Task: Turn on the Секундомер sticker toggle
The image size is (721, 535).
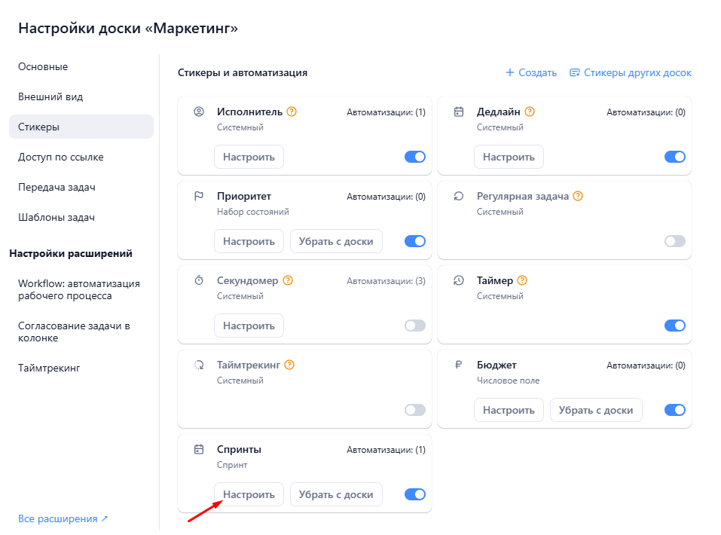Action: pos(415,326)
